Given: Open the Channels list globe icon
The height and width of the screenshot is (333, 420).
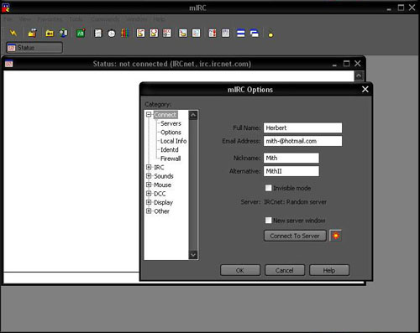Looking at the screenshot, I should click(x=64, y=34).
